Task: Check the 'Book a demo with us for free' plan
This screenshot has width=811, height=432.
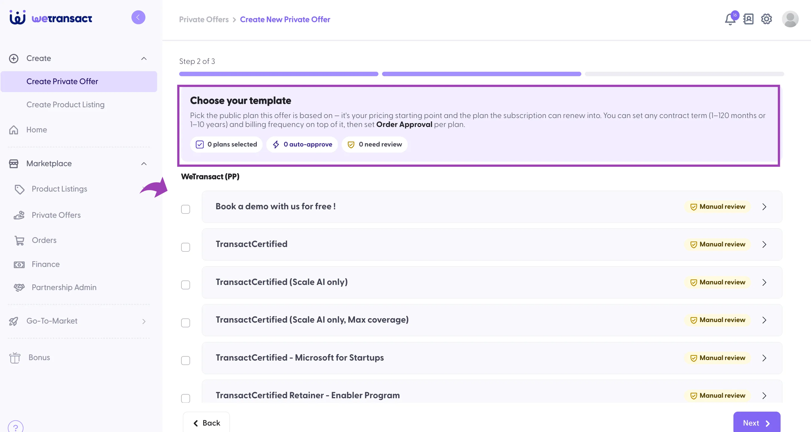Action: coord(185,209)
